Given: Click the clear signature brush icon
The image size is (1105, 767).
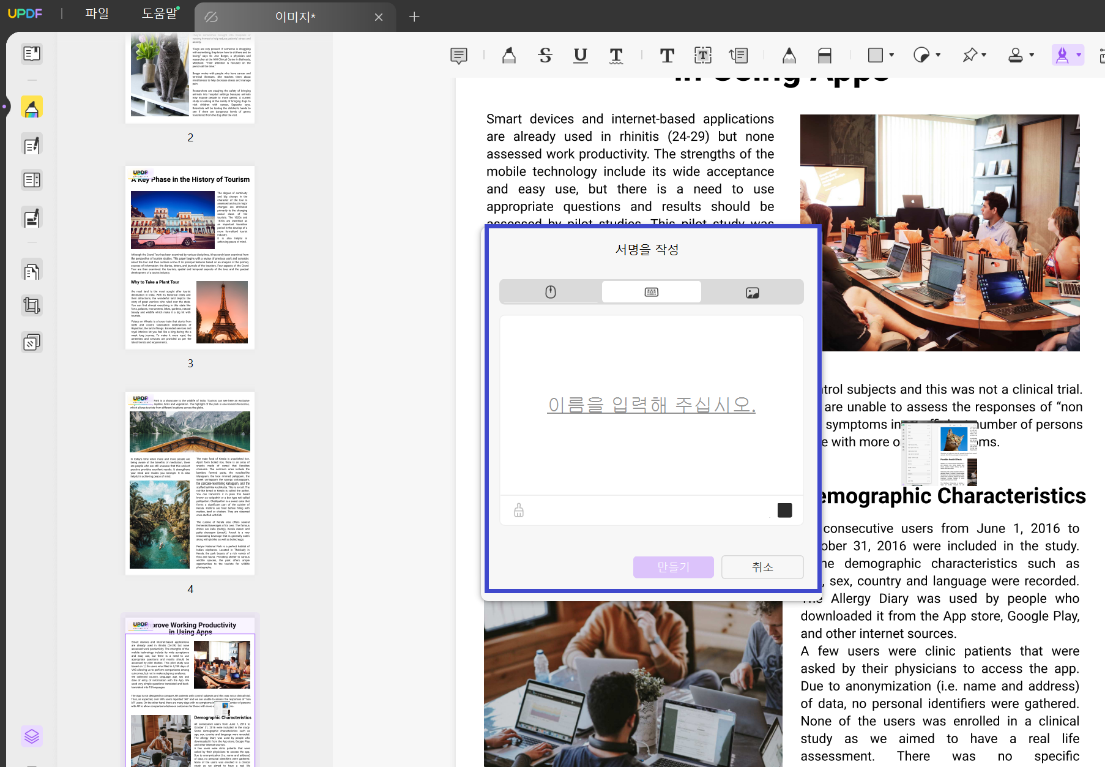Looking at the screenshot, I should 519,511.
